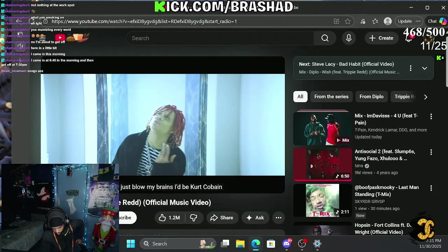Show more filter chips with the arrow
This screenshot has width=448, height=252.
click(x=426, y=97)
